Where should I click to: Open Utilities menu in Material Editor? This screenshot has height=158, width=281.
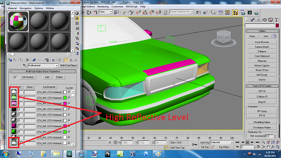[50, 8]
